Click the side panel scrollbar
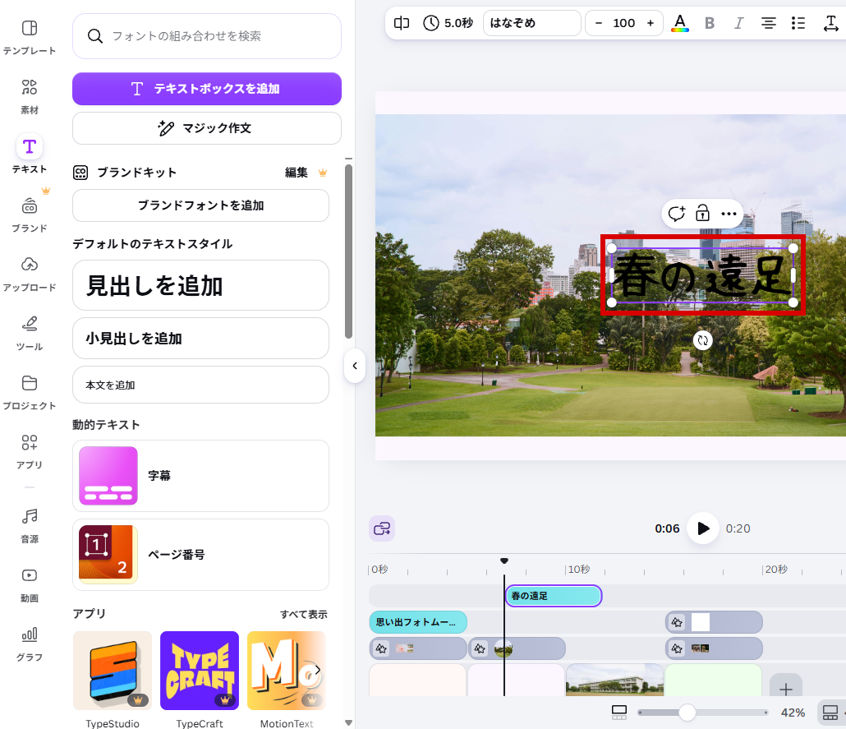 [348, 251]
